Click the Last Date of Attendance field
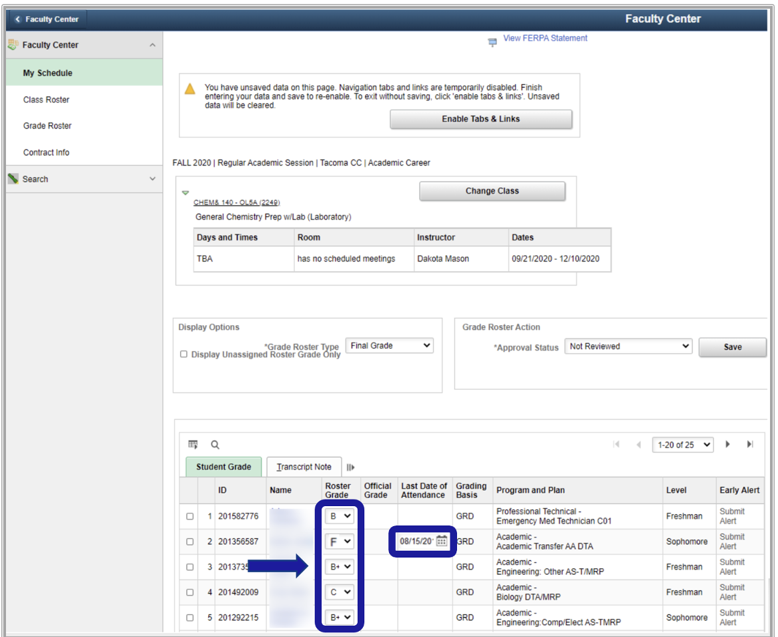 pyautogui.click(x=416, y=541)
